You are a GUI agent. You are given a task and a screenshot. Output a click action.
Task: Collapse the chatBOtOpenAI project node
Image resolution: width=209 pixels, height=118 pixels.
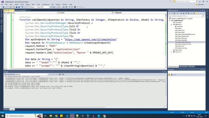pyautogui.click(x=169, y=21)
